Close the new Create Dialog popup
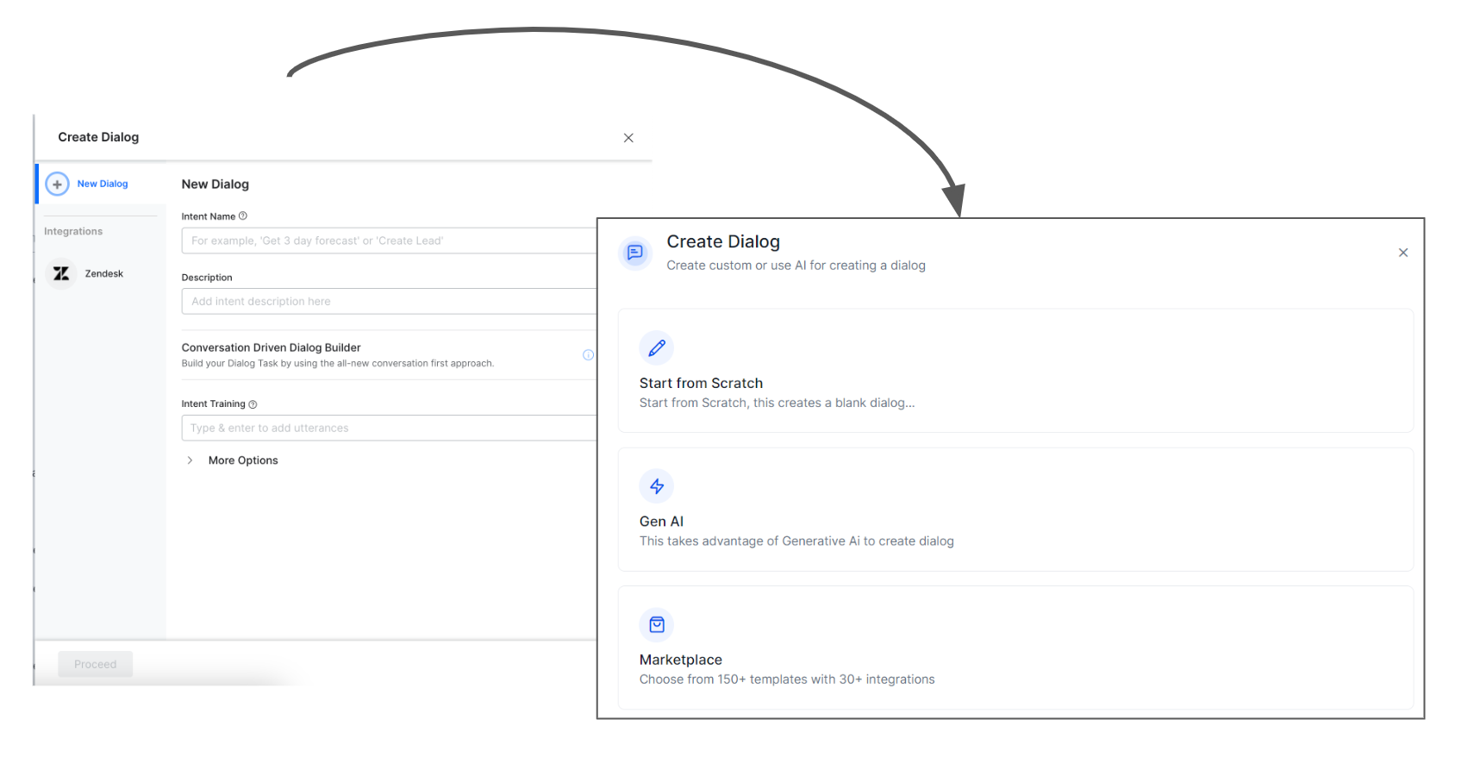 pos(1403,253)
